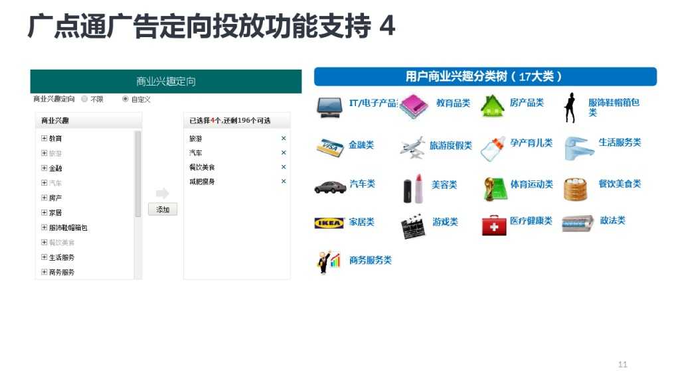
Task: Select the 自定义 radio button
Action: click(124, 98)
